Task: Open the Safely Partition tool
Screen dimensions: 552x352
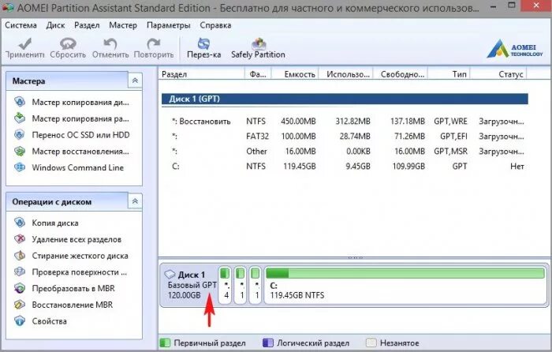Action: pyautogui.click(x=258, y=48)
